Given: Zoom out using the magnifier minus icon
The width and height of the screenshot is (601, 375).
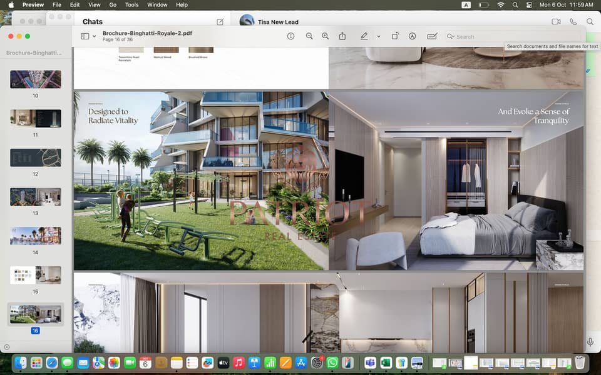Looking at the screenshot, I should click(309, 36).
